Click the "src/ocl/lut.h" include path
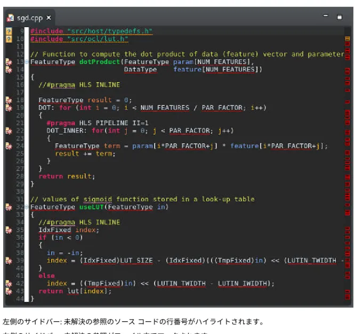Screen dimensions: 355x334 pyautogui.click(x=98, y=39)
